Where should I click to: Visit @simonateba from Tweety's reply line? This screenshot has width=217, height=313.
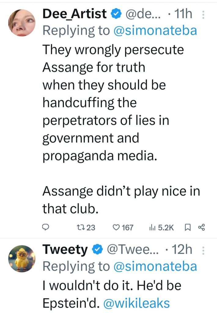click(155, 266)
